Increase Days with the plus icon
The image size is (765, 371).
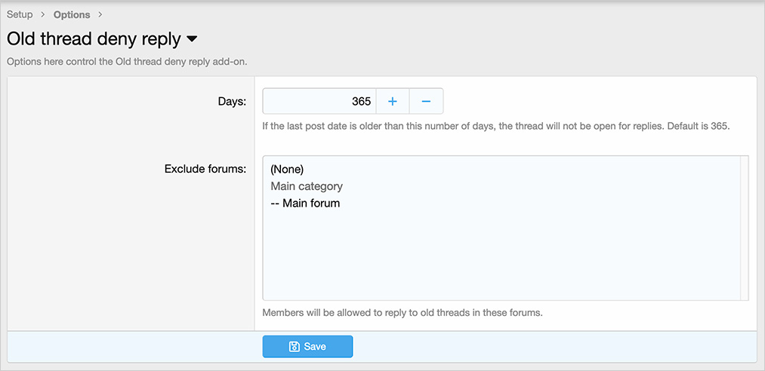click(x=392, y=101)
